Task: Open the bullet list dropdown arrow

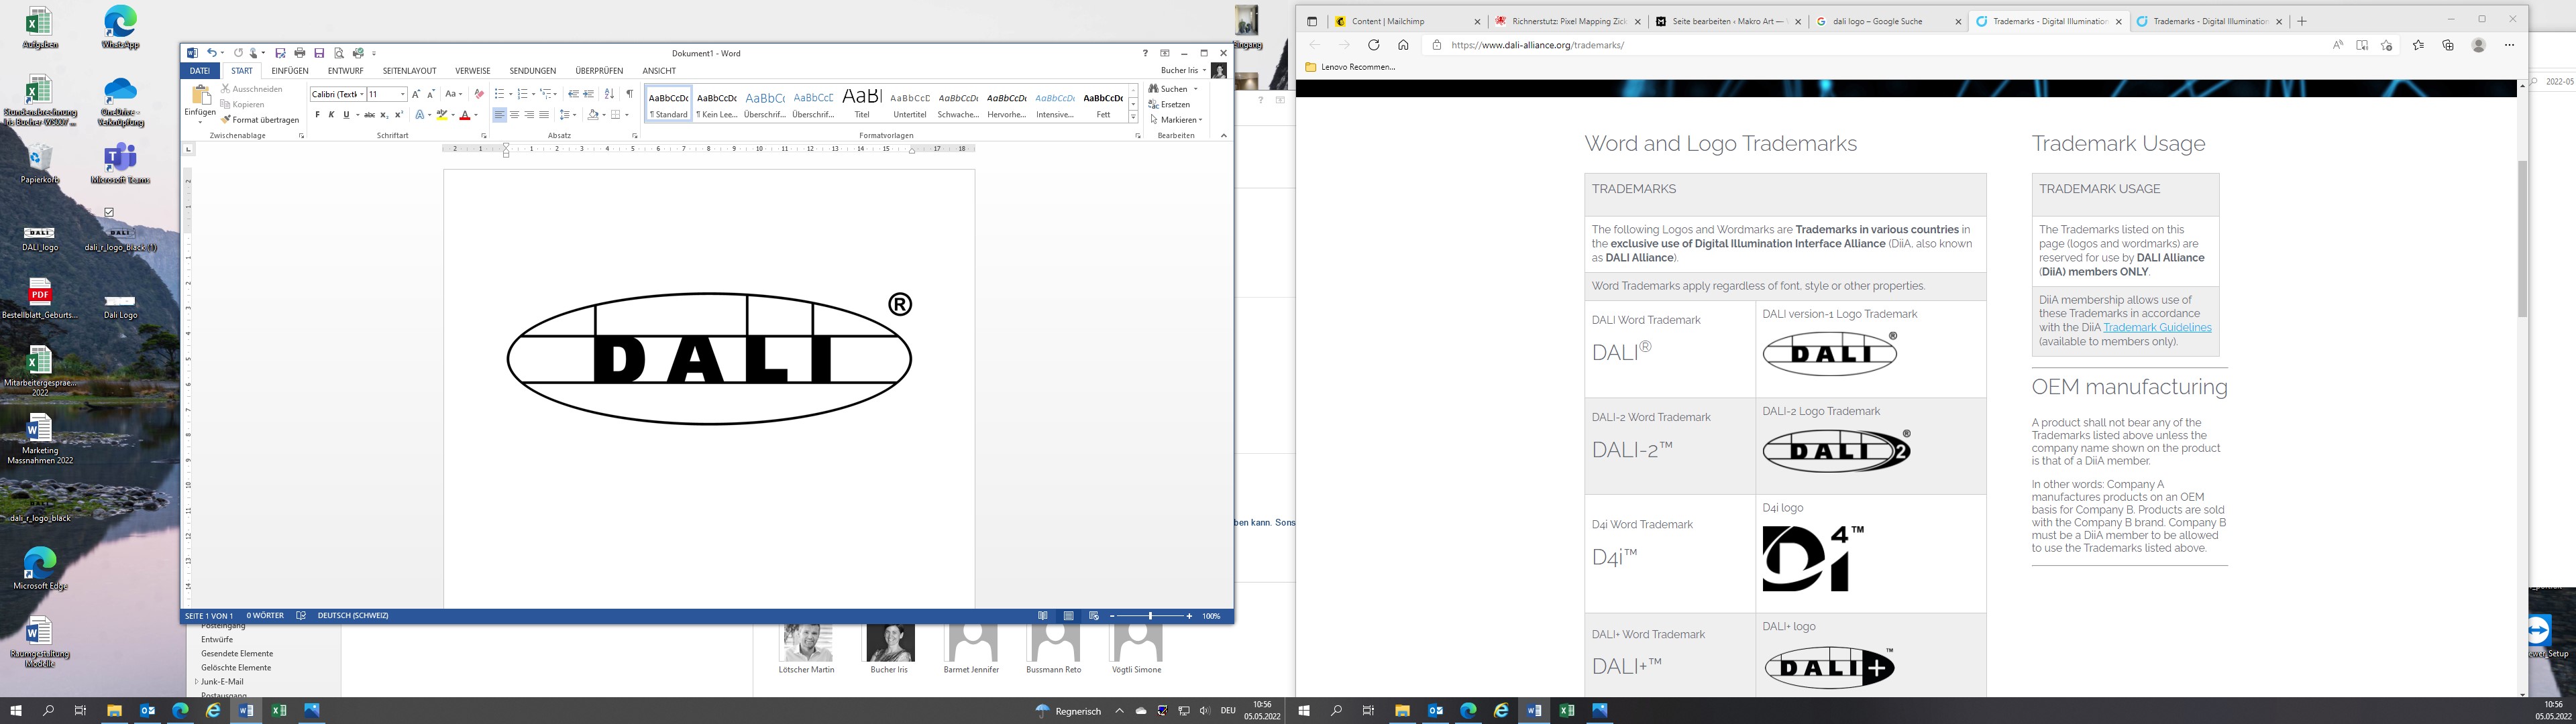Action: point(510,94)
